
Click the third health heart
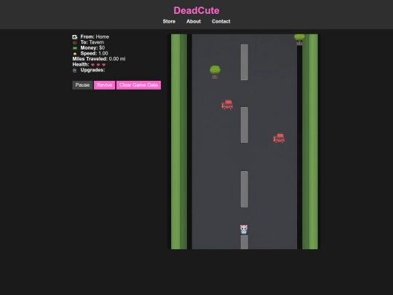tap(104, 65)
